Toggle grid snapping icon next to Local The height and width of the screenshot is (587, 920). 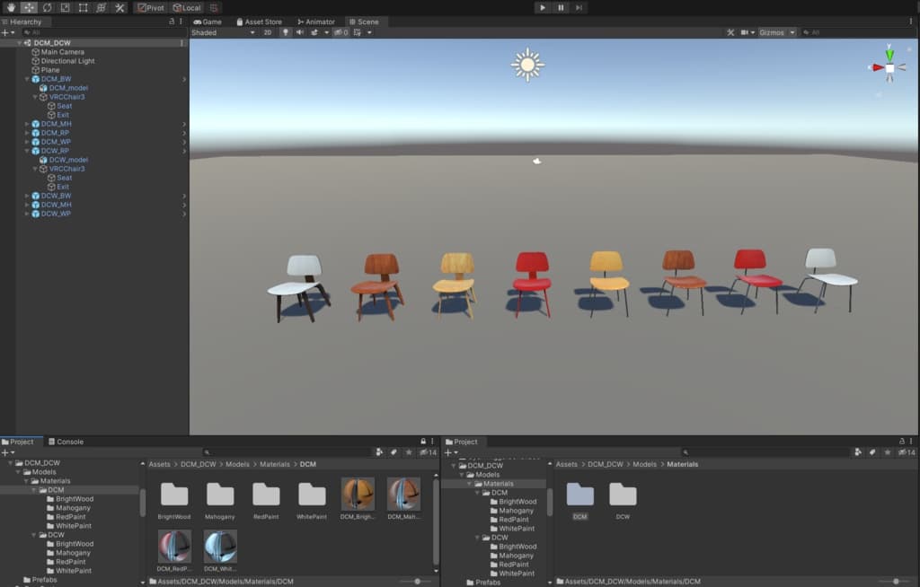[214, 7]
